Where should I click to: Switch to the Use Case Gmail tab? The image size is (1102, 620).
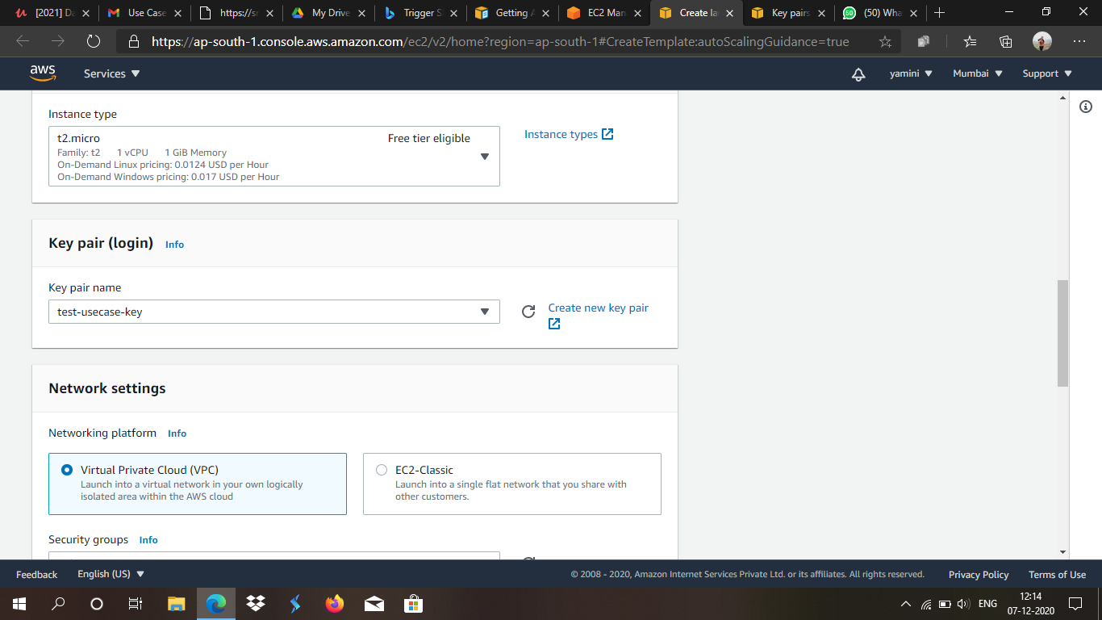(x=144, y=13)
